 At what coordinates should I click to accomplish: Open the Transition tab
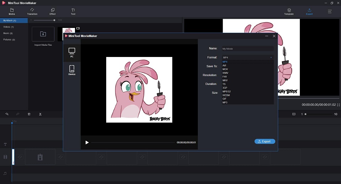pos(32,11)
